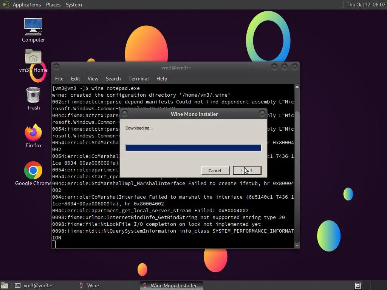Click the line about '/home/vm3/.wine' directory
This screenshot has height=290, width=387.
point(141,95)
